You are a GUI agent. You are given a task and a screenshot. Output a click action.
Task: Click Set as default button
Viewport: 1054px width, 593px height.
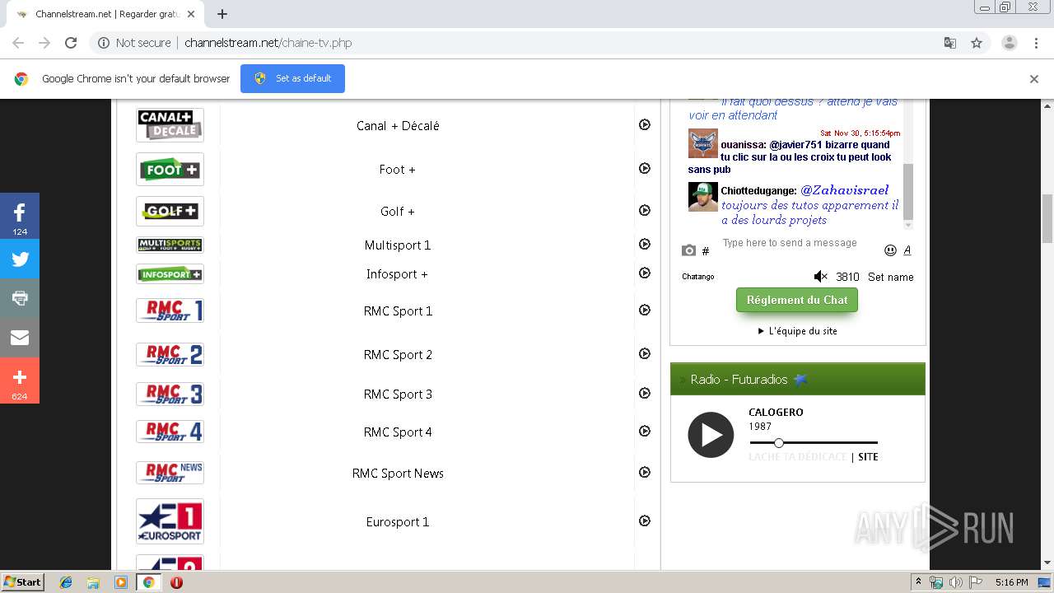click(x=292, y=78)
